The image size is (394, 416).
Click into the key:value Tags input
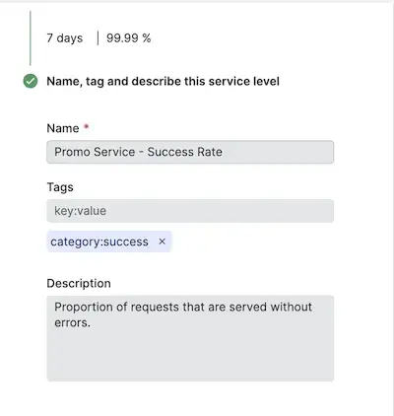(190, 211)
